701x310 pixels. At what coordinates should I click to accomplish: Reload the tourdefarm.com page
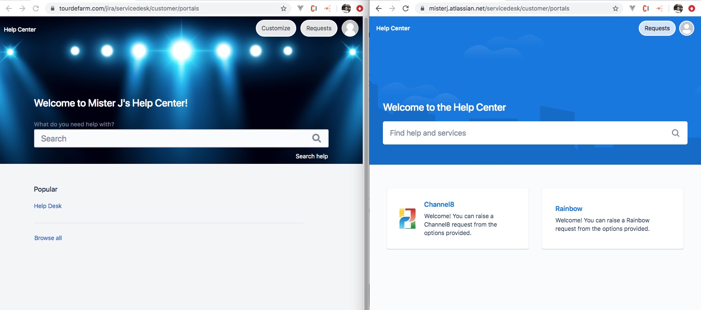36,8
